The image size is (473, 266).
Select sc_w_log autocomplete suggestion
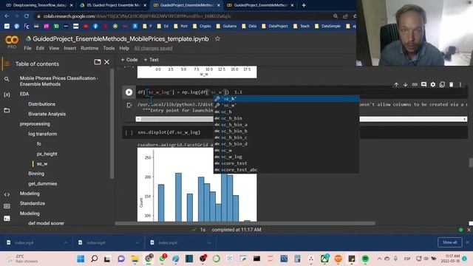click(286, 157)
